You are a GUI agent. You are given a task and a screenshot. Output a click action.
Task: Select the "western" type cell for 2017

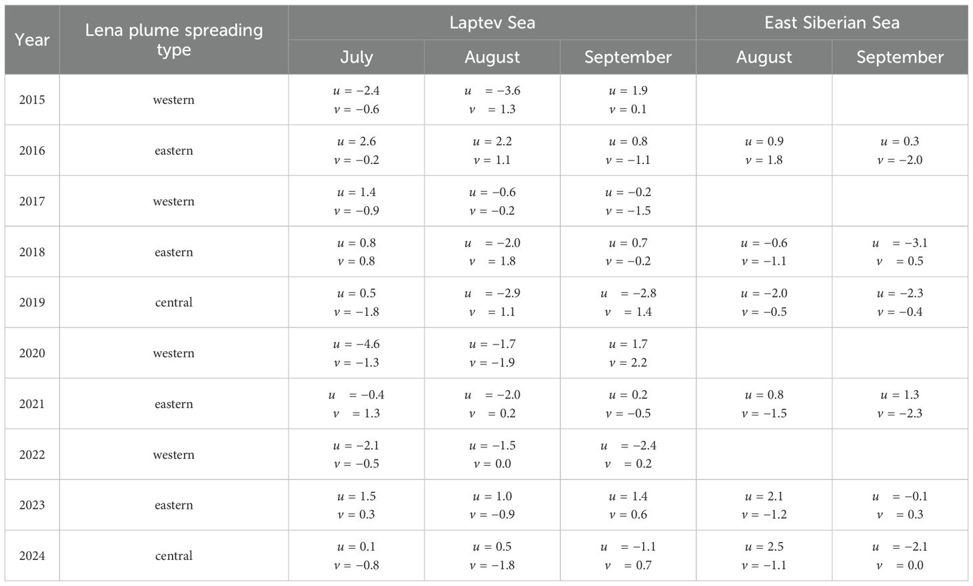[174, 201]
